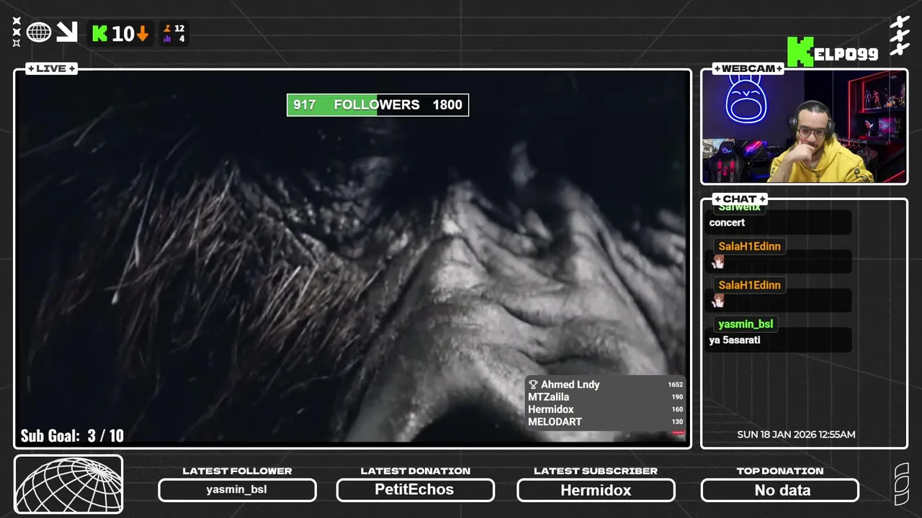Image resolution: width=922 pixels, height=518 pixels.
Task: Click the date and time SUN 18 JAN 2026
Action: [x=796, y=435]
